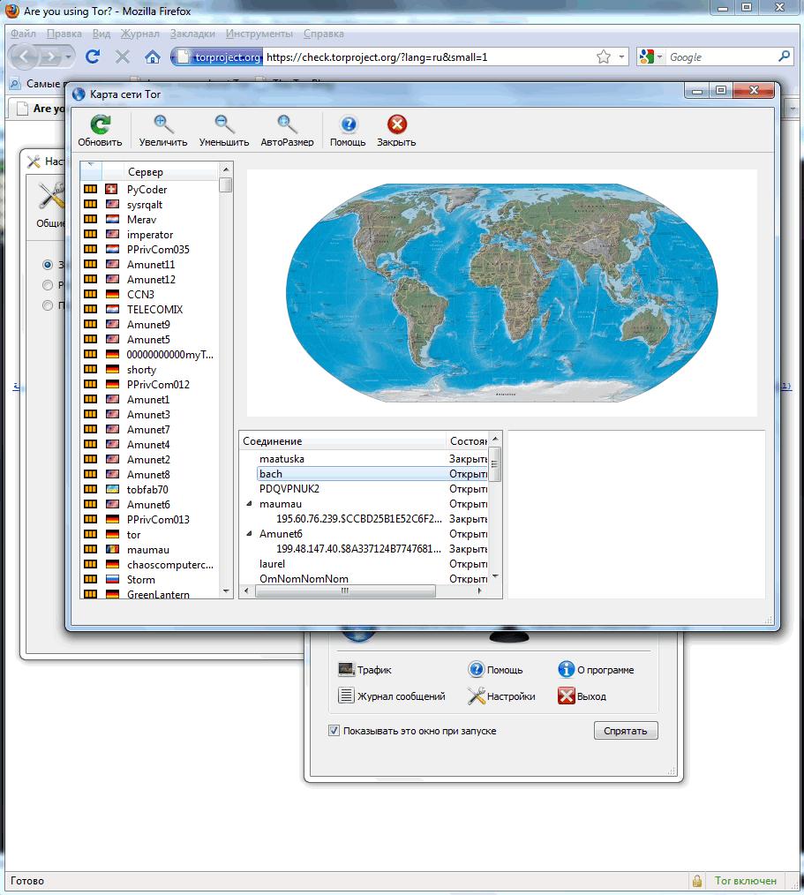This screenshot has width=804, height=895.
Task: Click the Спрятать button
Action: point(626,731)
